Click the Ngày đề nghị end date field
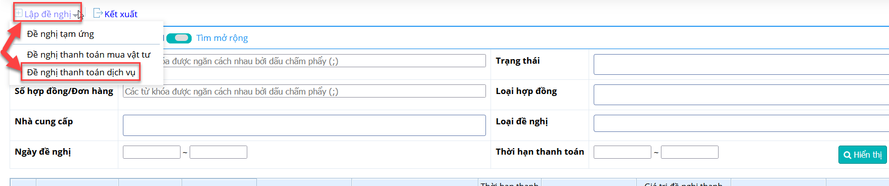The width and height of the screenshot is (889, 186). point(218,152)
